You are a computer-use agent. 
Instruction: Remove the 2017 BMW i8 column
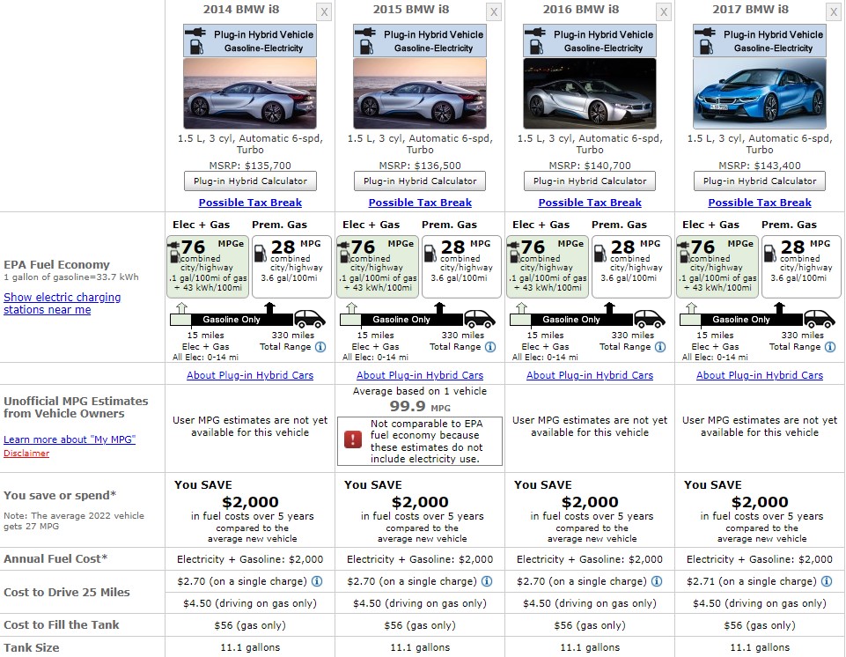click(x=834, y=11)
